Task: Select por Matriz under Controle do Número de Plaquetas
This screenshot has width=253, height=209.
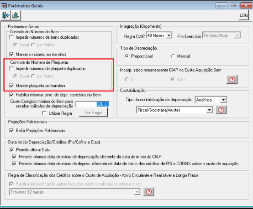Action: point(33,76)
